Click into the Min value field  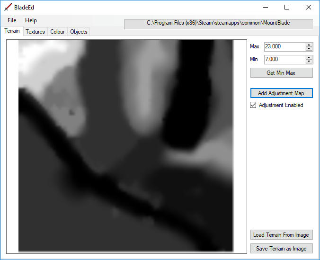tap(284, 59)
